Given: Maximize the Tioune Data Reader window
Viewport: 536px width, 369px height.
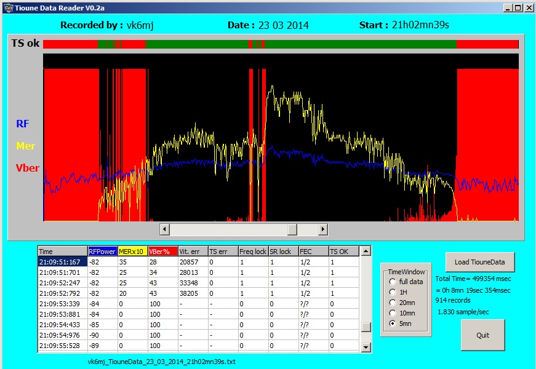Looking at the screenshot, I should click(518, 7).
